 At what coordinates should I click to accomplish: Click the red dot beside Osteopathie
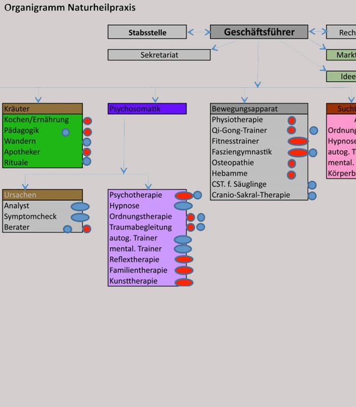click(291, 163)
